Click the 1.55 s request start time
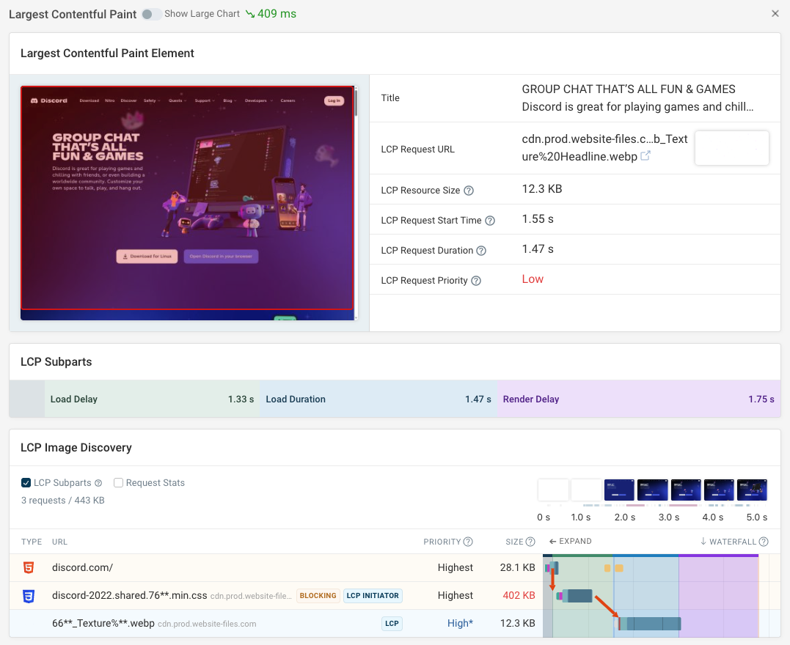Viewport: 790px width, 645px height. pos(538,219)
